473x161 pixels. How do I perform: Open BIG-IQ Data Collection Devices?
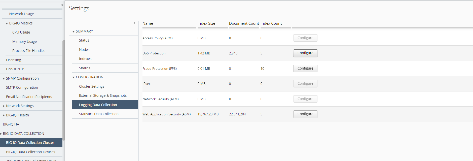30,152
